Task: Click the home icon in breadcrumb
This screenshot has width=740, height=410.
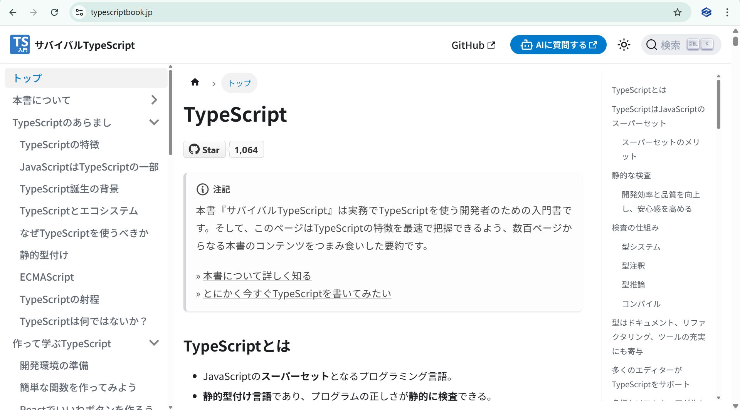Action: click(x=195, y=82)
